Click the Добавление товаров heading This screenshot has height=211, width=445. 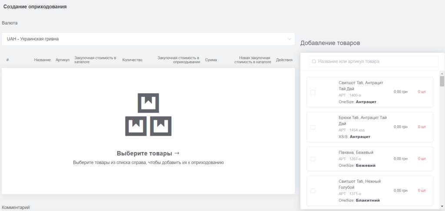[330, 43]
